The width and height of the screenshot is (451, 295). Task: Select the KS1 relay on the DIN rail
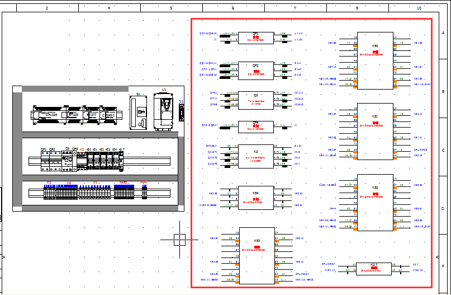coord(97,161)
